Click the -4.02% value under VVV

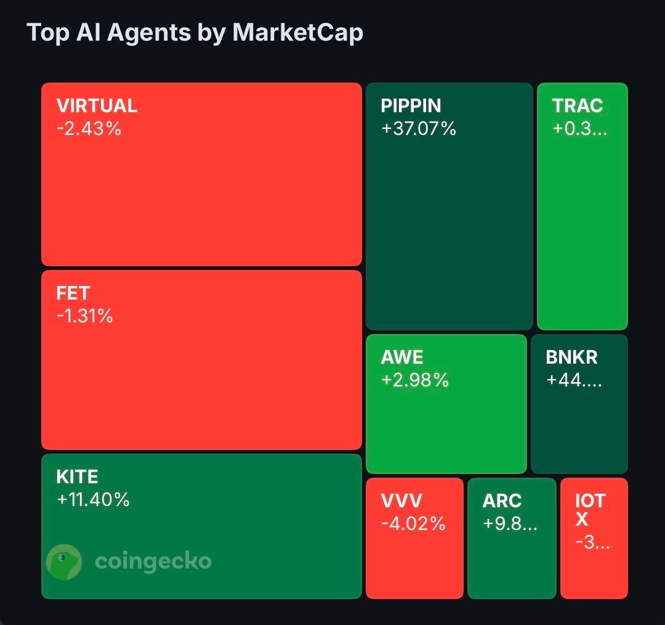(413, 524)
